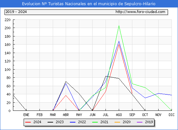
Task: Click the MAY month axis label
Action: [79, 115]
